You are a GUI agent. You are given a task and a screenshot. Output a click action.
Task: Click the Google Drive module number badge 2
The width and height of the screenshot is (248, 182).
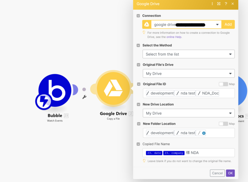[x=131, y=114]
